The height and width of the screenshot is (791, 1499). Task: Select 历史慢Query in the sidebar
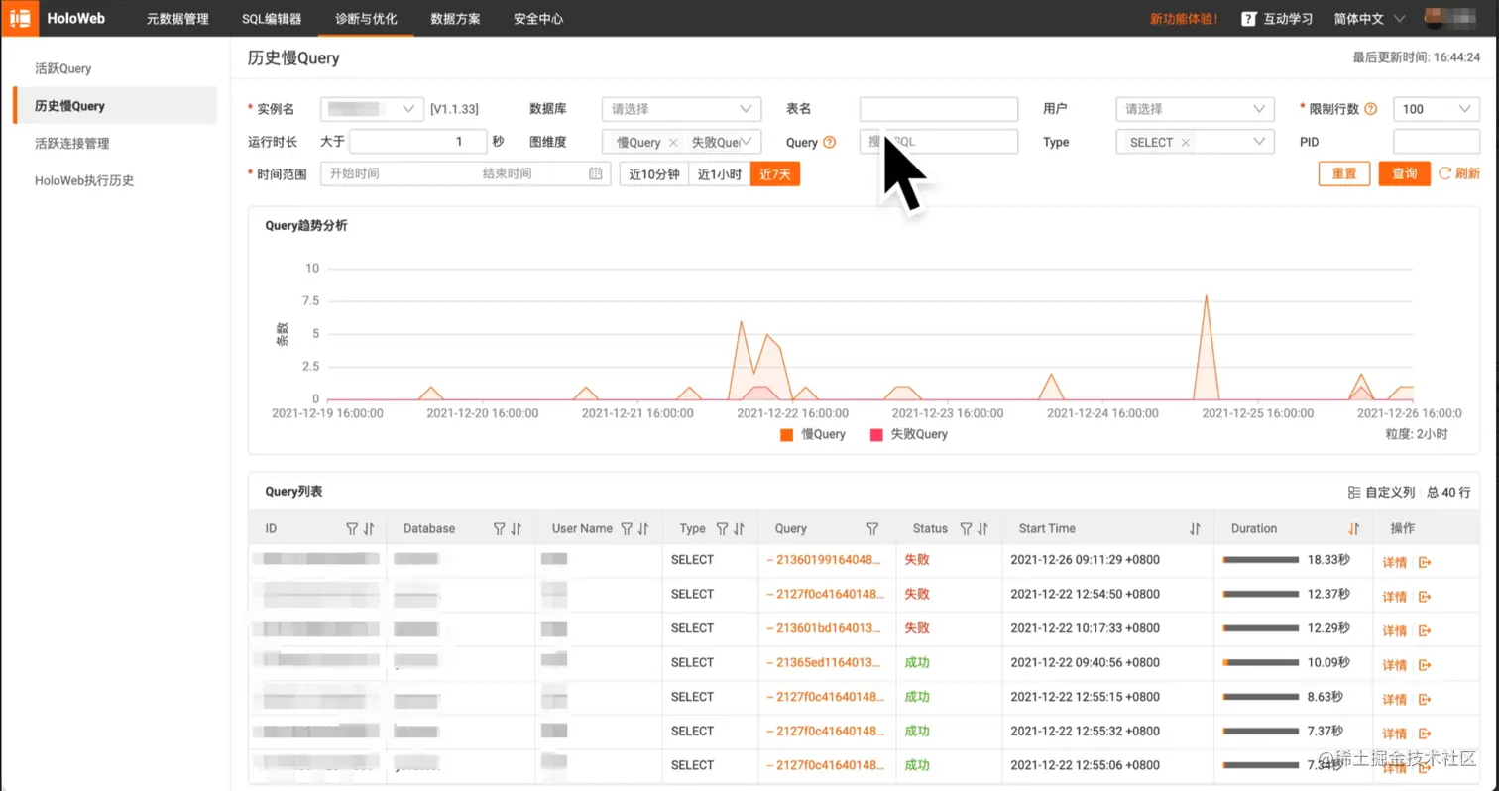tap(115, 106)
